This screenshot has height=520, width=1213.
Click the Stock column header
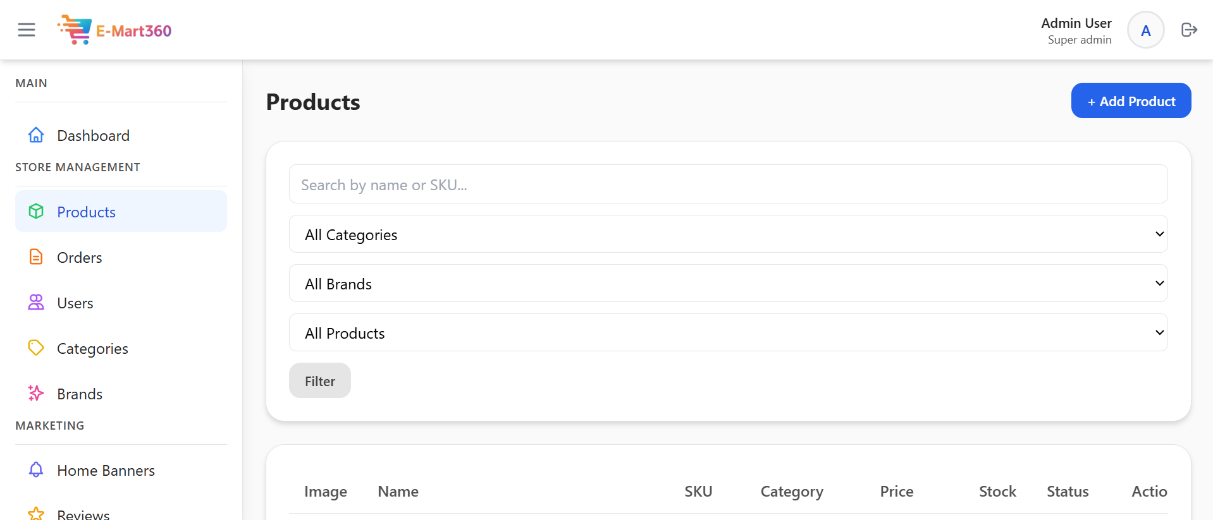[x=997, y=492]
